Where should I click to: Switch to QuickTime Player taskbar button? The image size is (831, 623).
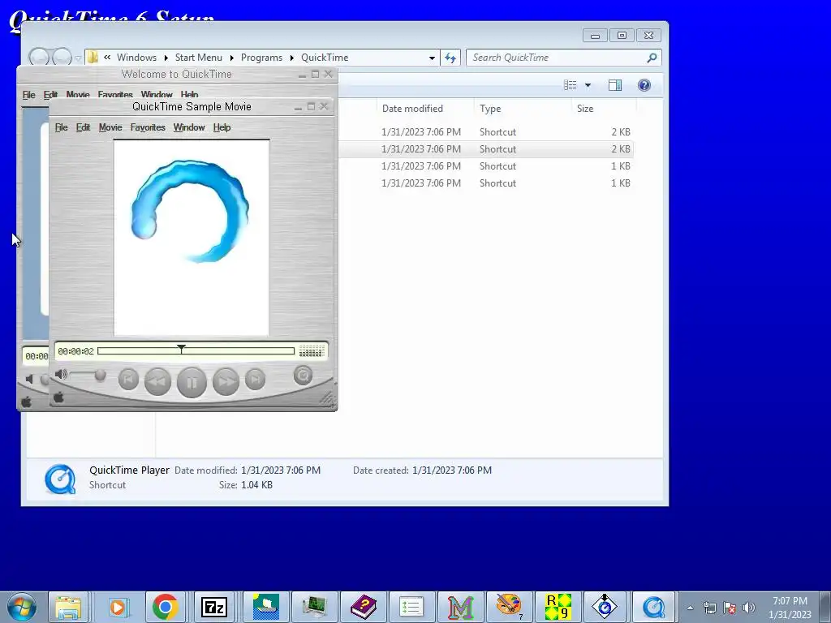coord(654,607)
